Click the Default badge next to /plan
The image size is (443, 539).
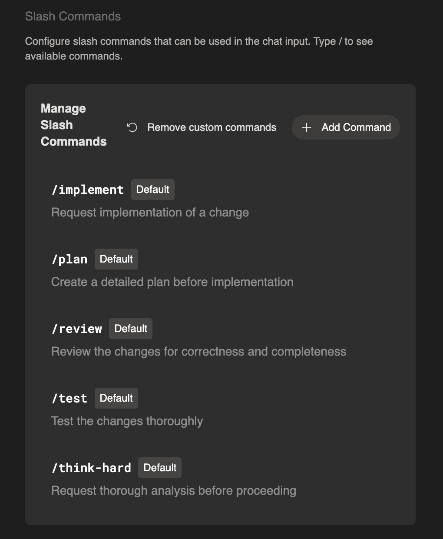click(116, 259)
